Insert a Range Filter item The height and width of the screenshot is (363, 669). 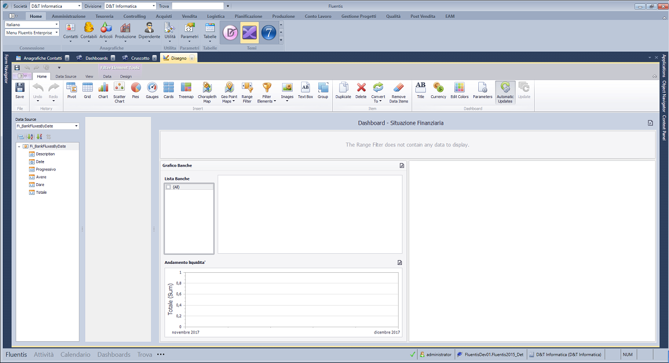(247, 92)
